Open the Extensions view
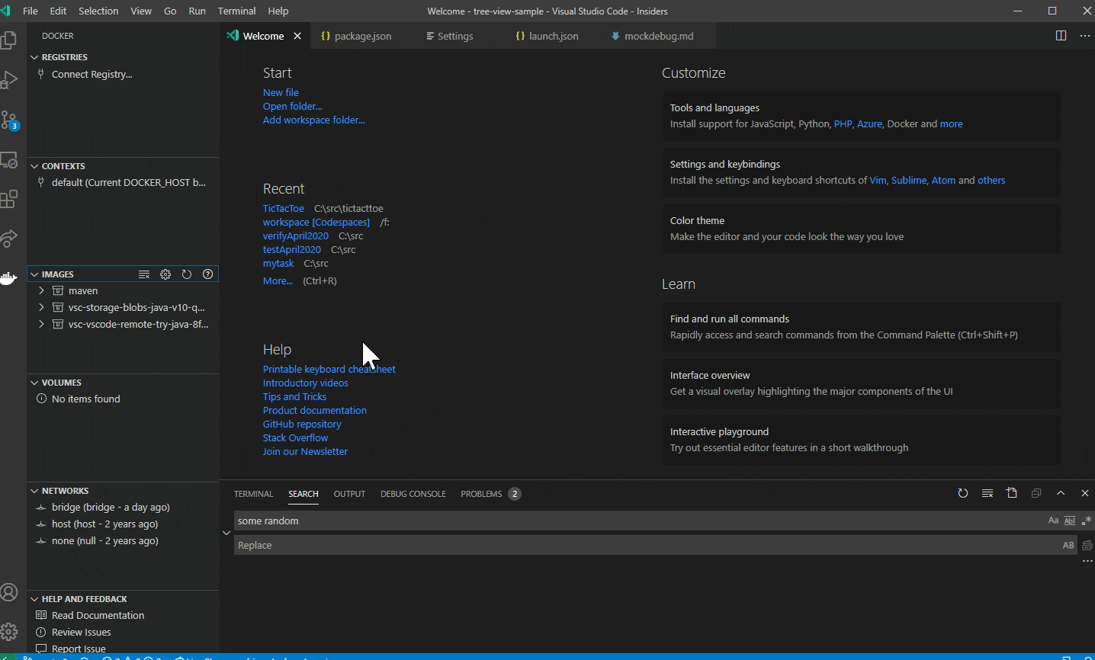 pos(10,199)
